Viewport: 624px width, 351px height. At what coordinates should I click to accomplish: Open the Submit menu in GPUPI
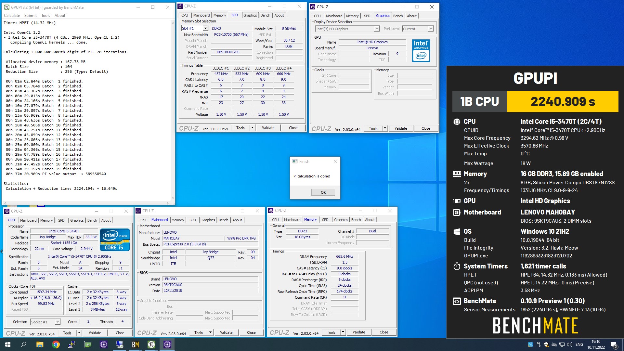coord(31,16)
